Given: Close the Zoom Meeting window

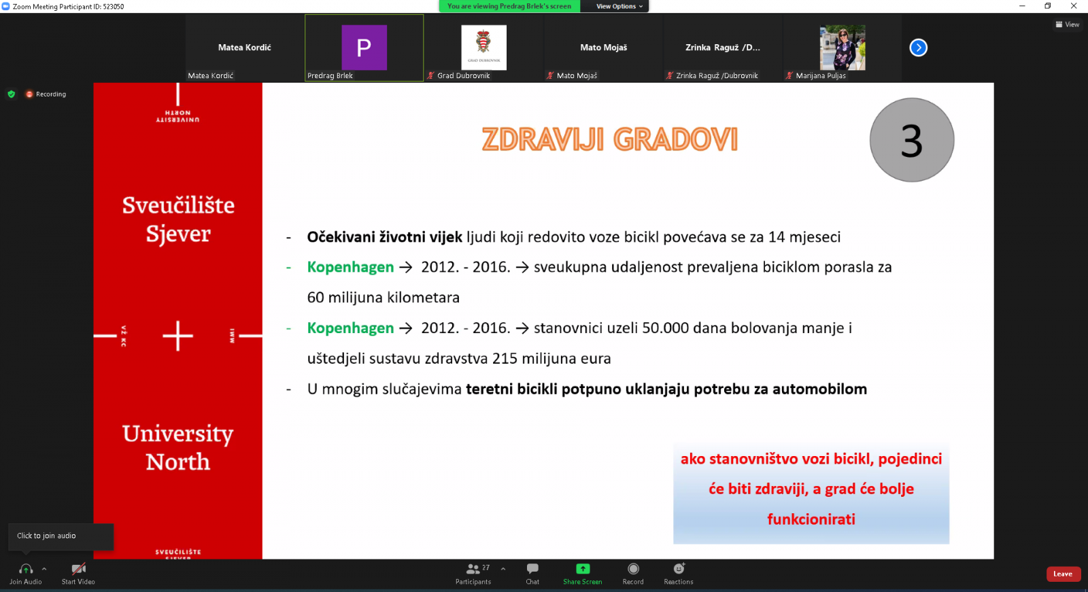Looking at the screenshot, I should click(1074, 6).
